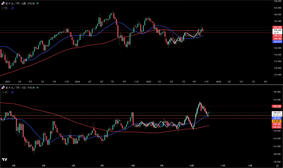
Task: Click the 2024 marker on the weekly time axis
Action: coord(77,82)
